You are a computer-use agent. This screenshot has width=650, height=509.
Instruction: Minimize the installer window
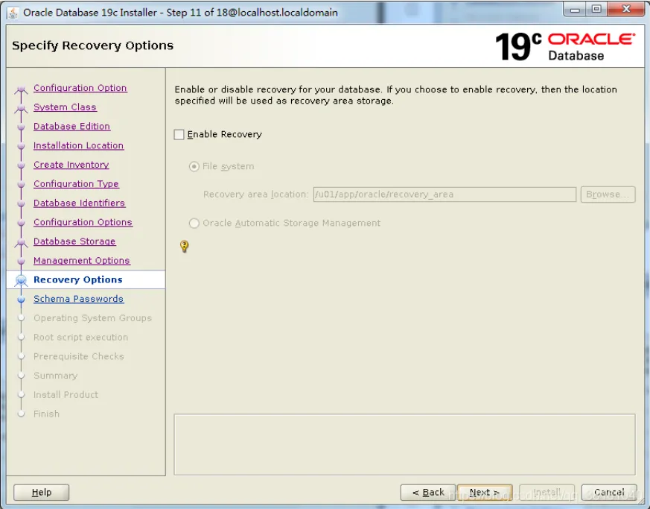575,10
